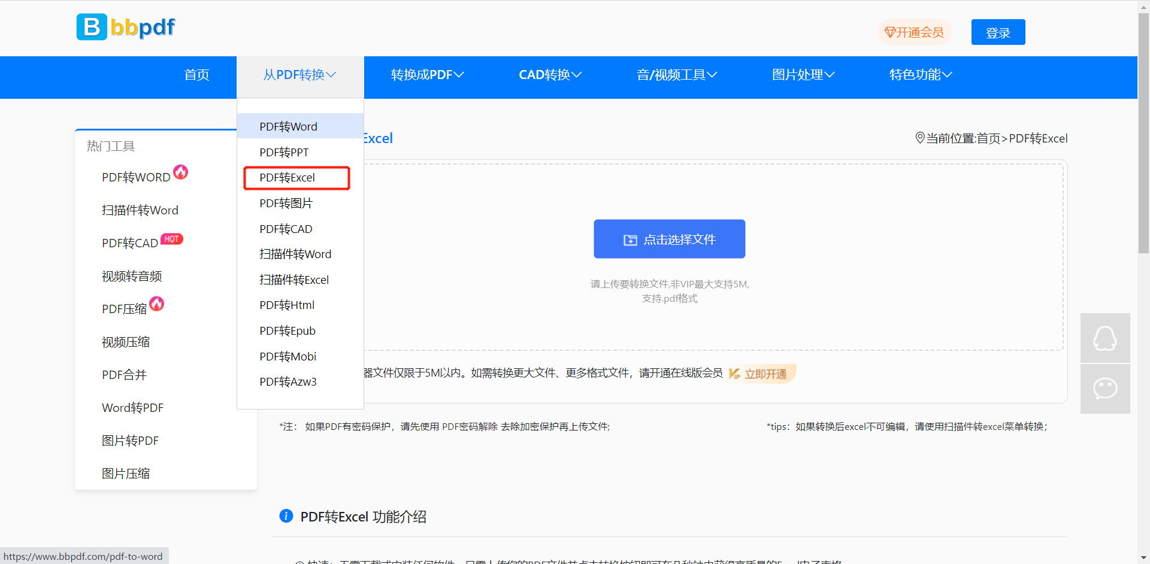Click the info icon beside PDF转Excel 功能介绍

(286, 516)
